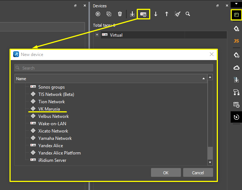Open the Devices chip icon in sidebar
The height and width of the screenshot is (190, 242).
pyautogui.click(x=236, y=15)
